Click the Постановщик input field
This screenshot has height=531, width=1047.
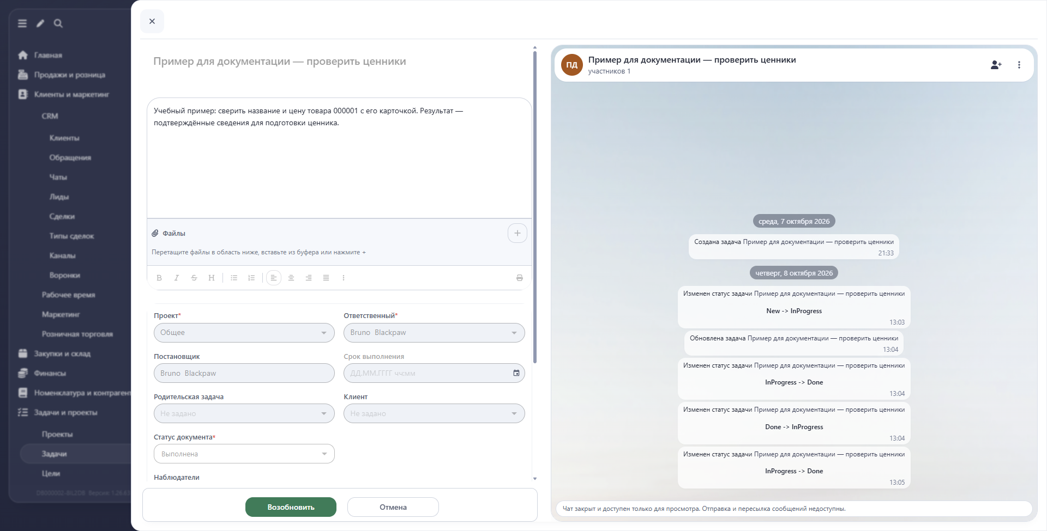(244, 373)
